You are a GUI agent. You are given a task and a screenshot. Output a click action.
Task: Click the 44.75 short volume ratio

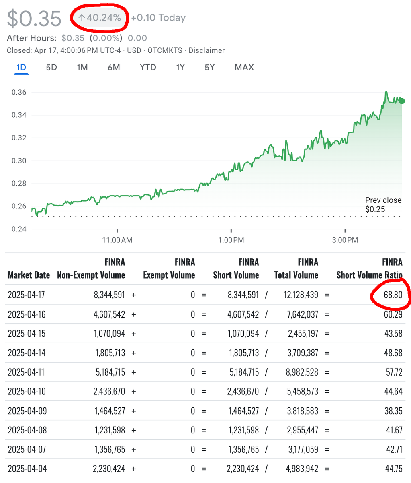click(393, 469)
